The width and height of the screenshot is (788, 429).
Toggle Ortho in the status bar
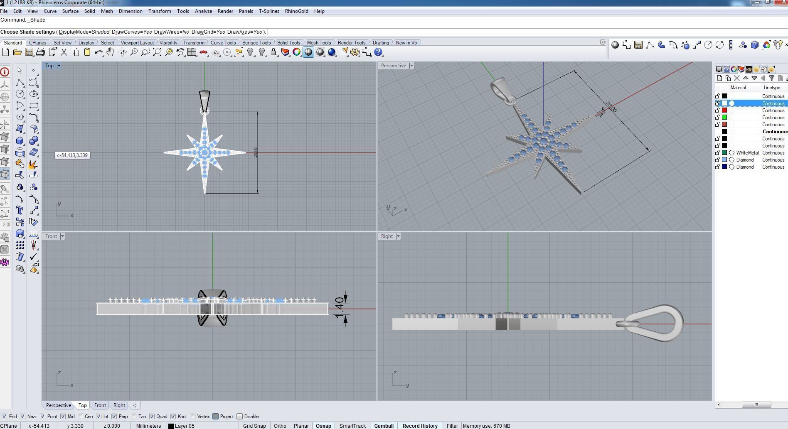tap(280, 426)
